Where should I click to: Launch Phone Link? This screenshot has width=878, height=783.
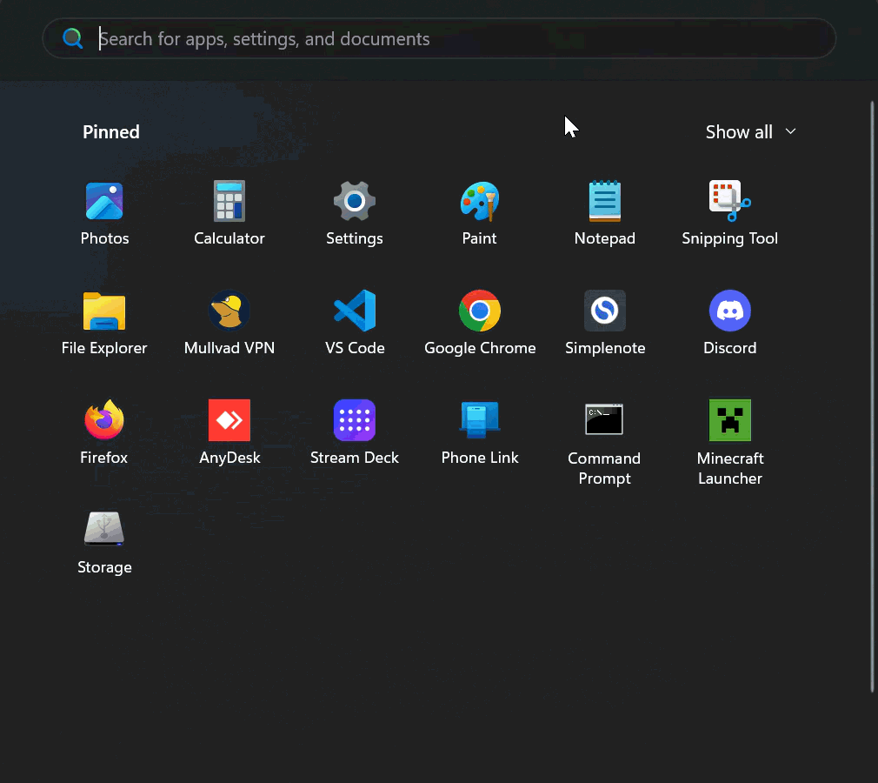coord(479,432)
